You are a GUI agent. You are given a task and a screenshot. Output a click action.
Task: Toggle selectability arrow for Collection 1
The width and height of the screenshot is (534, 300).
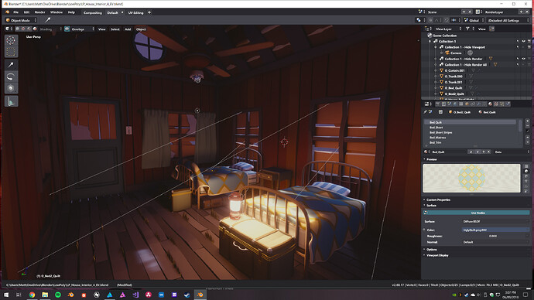(518, 41)
